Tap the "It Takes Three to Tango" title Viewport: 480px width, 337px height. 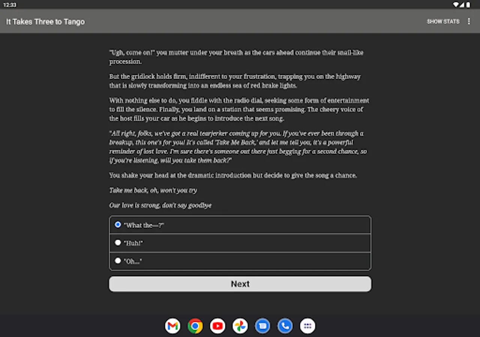(45, 21)
